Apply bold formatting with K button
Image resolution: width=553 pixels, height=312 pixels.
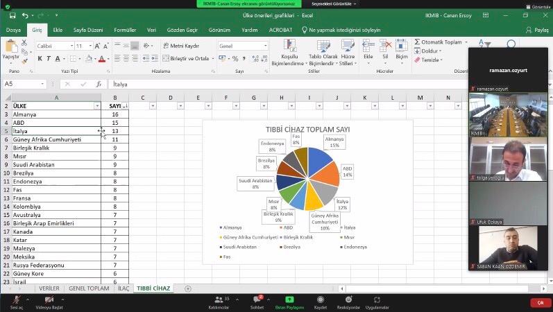coord(40,59)
